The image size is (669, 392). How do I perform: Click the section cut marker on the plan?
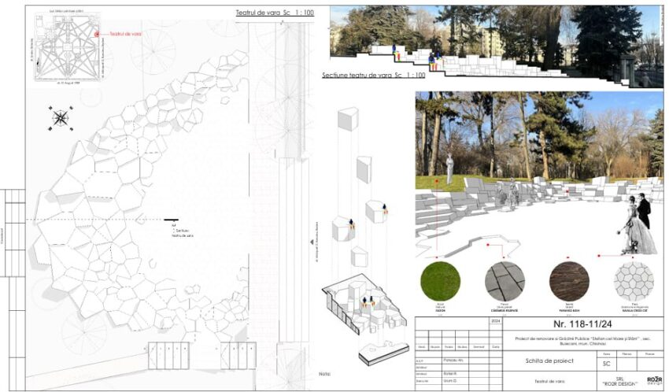[x=171, y=220]
